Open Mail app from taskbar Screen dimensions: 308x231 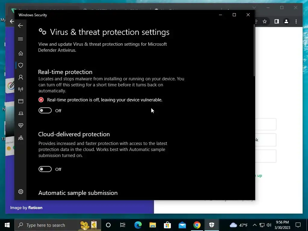tap(182, 225)
